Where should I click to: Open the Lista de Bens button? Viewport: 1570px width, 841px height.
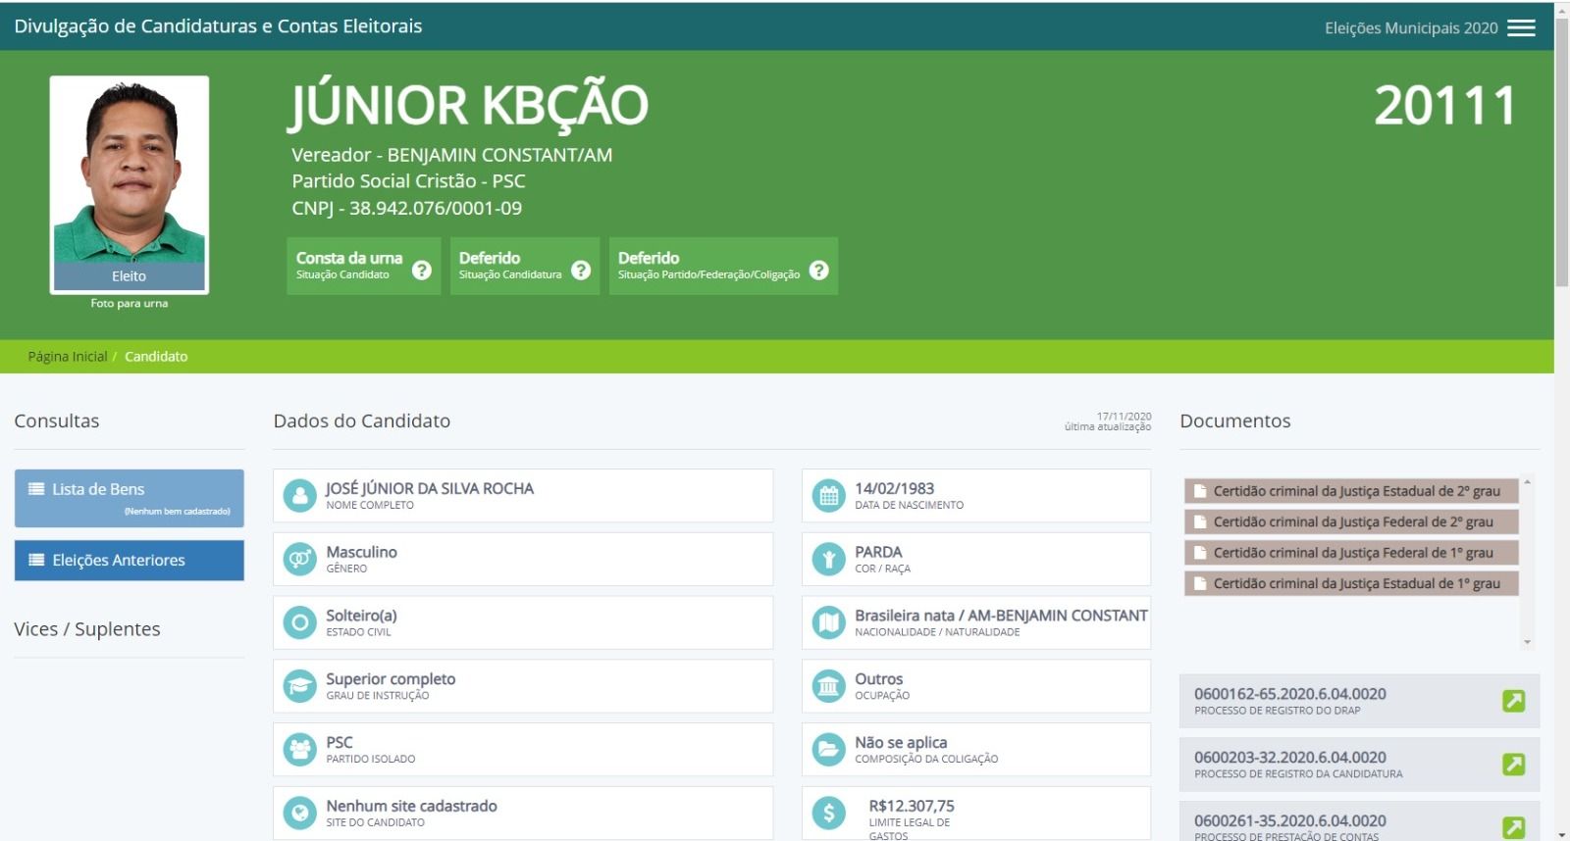[130, 498]
